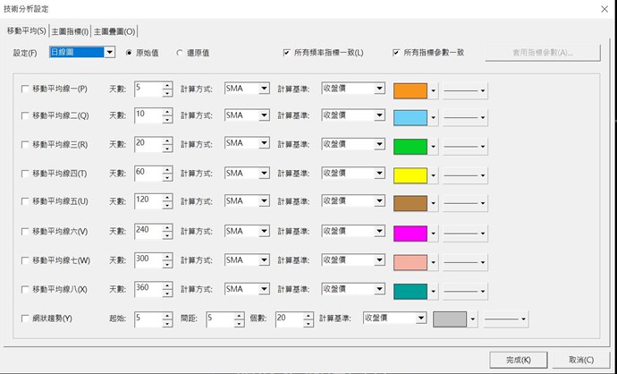Open 計算基準 收盤價 dropdown for 移動平均線七
Screen dimensions: 617x374
[379, 260]
